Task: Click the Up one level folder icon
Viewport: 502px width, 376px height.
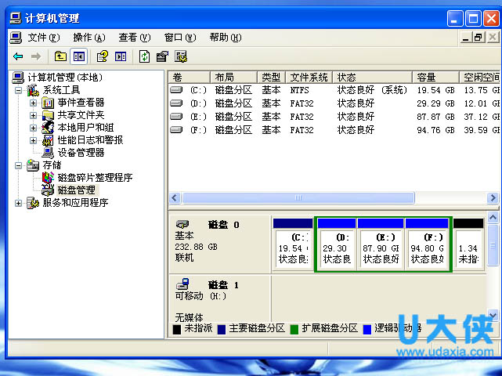Action: tap(60, 56)
